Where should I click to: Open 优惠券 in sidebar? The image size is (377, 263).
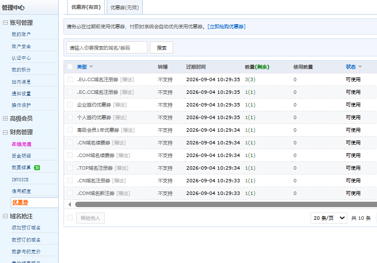point(20,202)
